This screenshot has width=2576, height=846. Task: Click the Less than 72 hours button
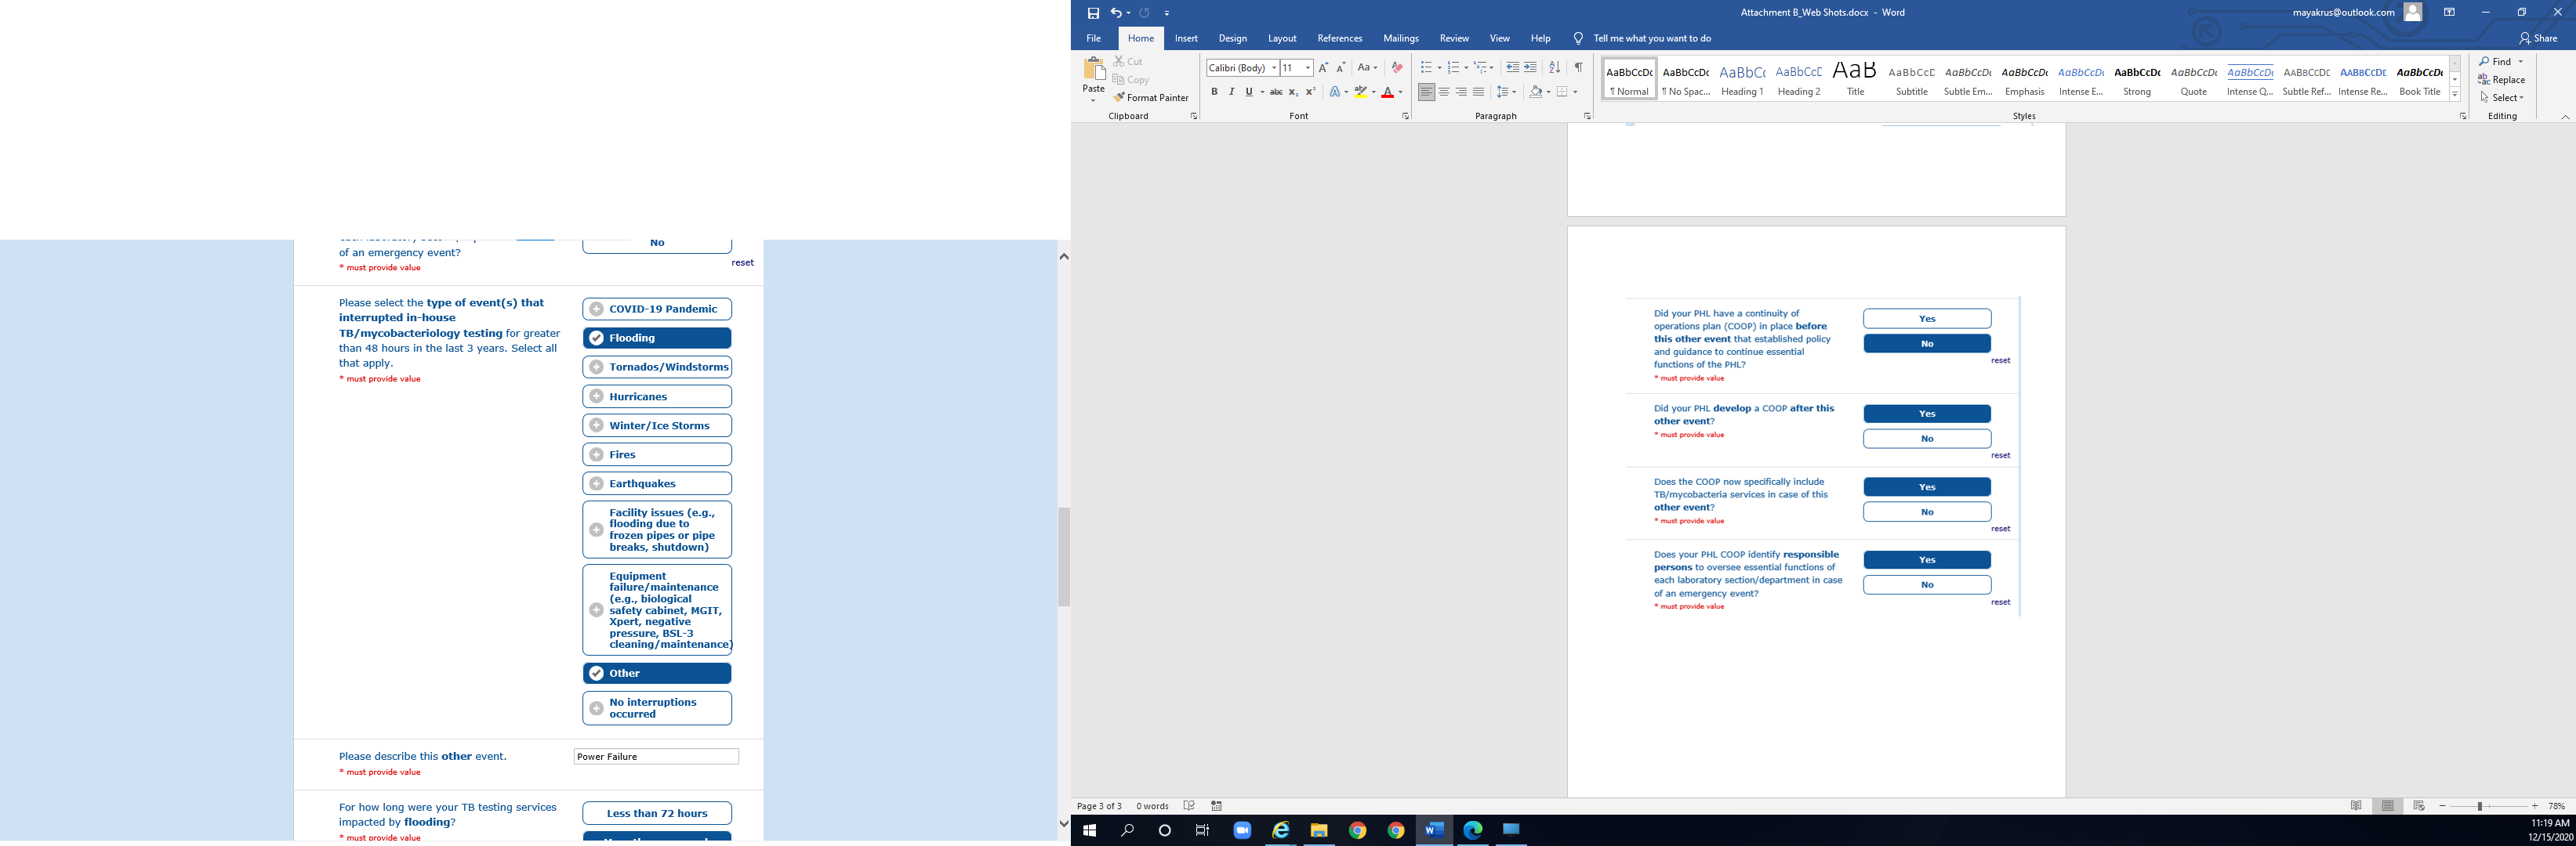click(x=657, y=813)
